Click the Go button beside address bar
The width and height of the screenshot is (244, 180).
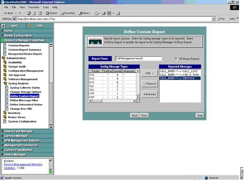click(221, 19)
